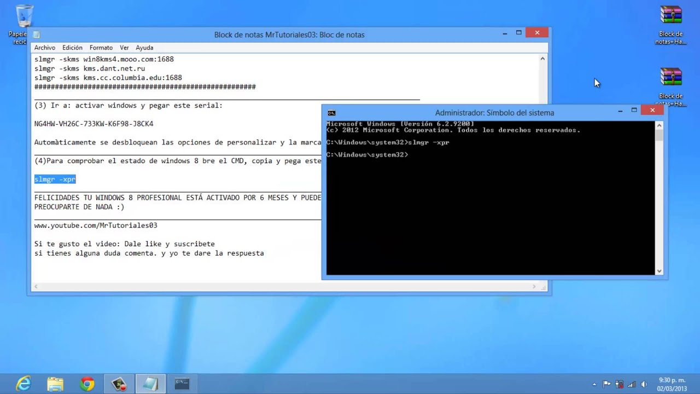This screenshot has width=700, height=394.
Task: Click the line 'slmgr -skms kms.dant.net.ru'
Action: [x=90, y=68]
